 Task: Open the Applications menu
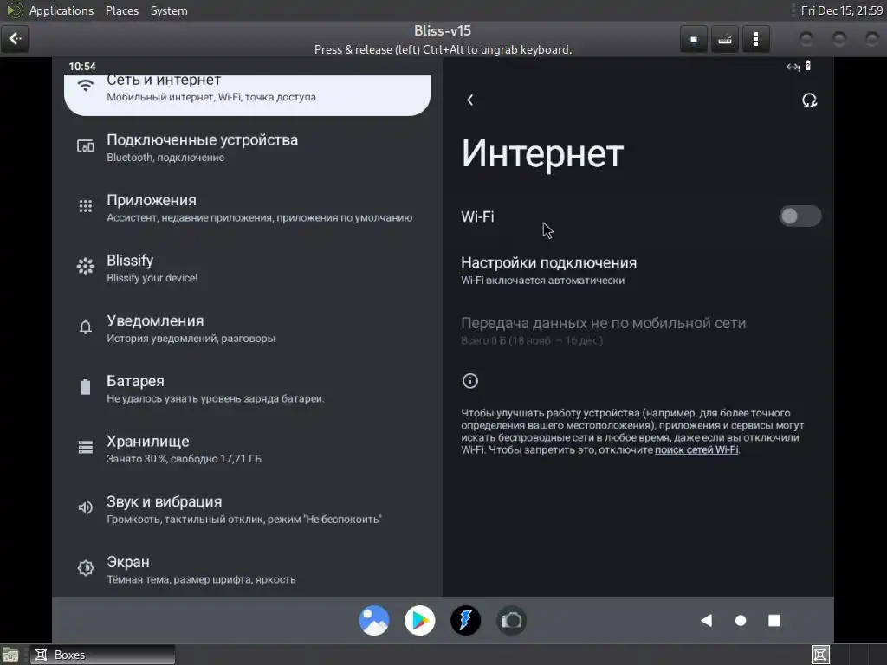tap(62, 10)
